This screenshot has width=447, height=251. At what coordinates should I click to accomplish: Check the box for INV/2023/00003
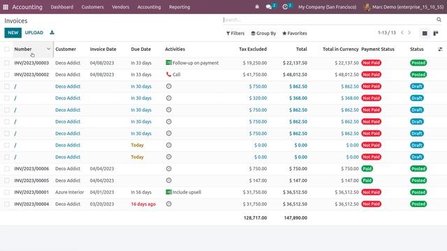coord(7,63)
